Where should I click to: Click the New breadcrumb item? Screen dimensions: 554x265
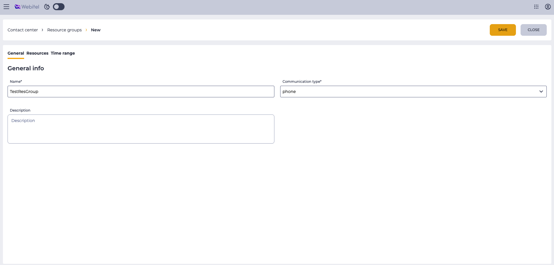point(96,30)
